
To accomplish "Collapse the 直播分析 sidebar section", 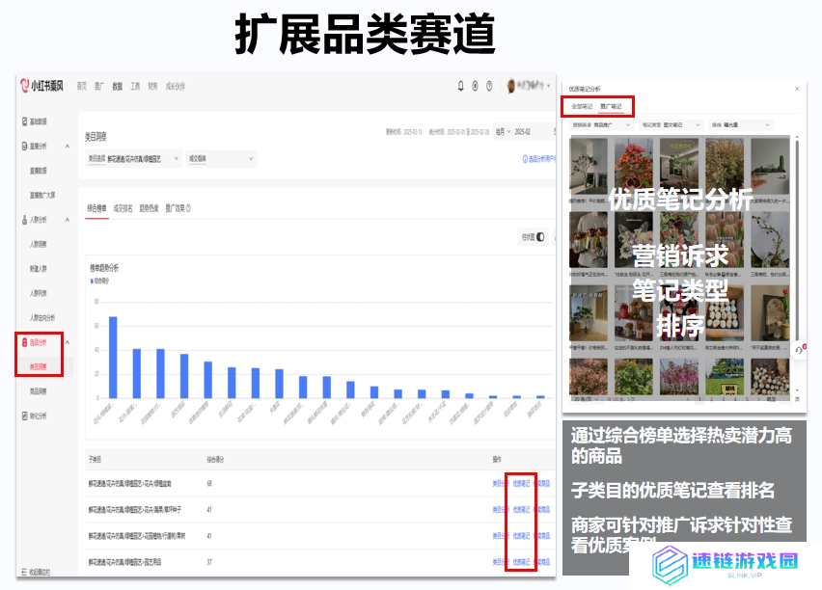I will click(x=68, y=146).
